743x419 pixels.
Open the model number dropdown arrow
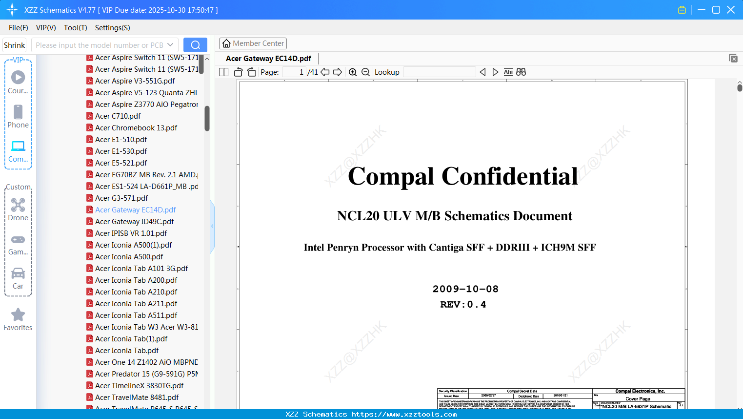(170, 45)
